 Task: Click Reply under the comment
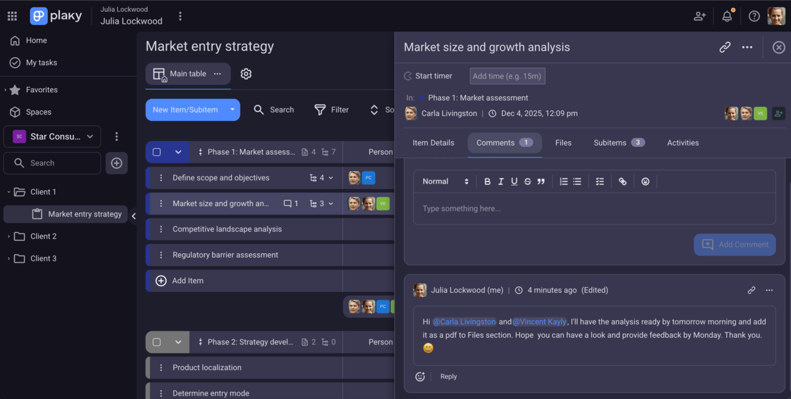tap(448, 377)
